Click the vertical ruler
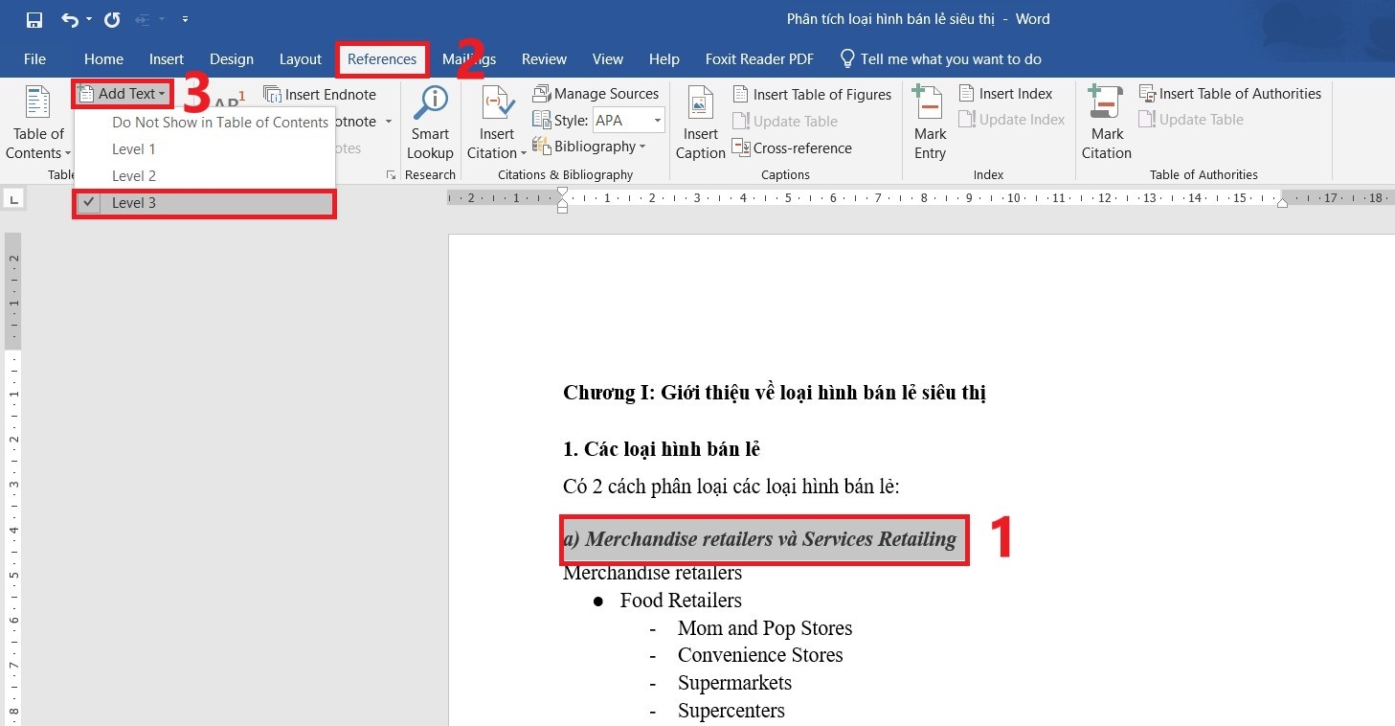Viewport: 1395px width, 726px height. (12, 479)
